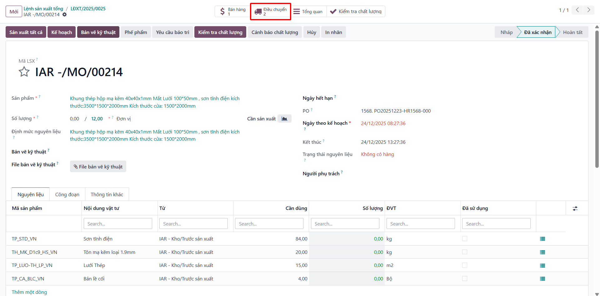Open the forecast chart icon next to Cần sản xuất

click(x=284, y=119)
